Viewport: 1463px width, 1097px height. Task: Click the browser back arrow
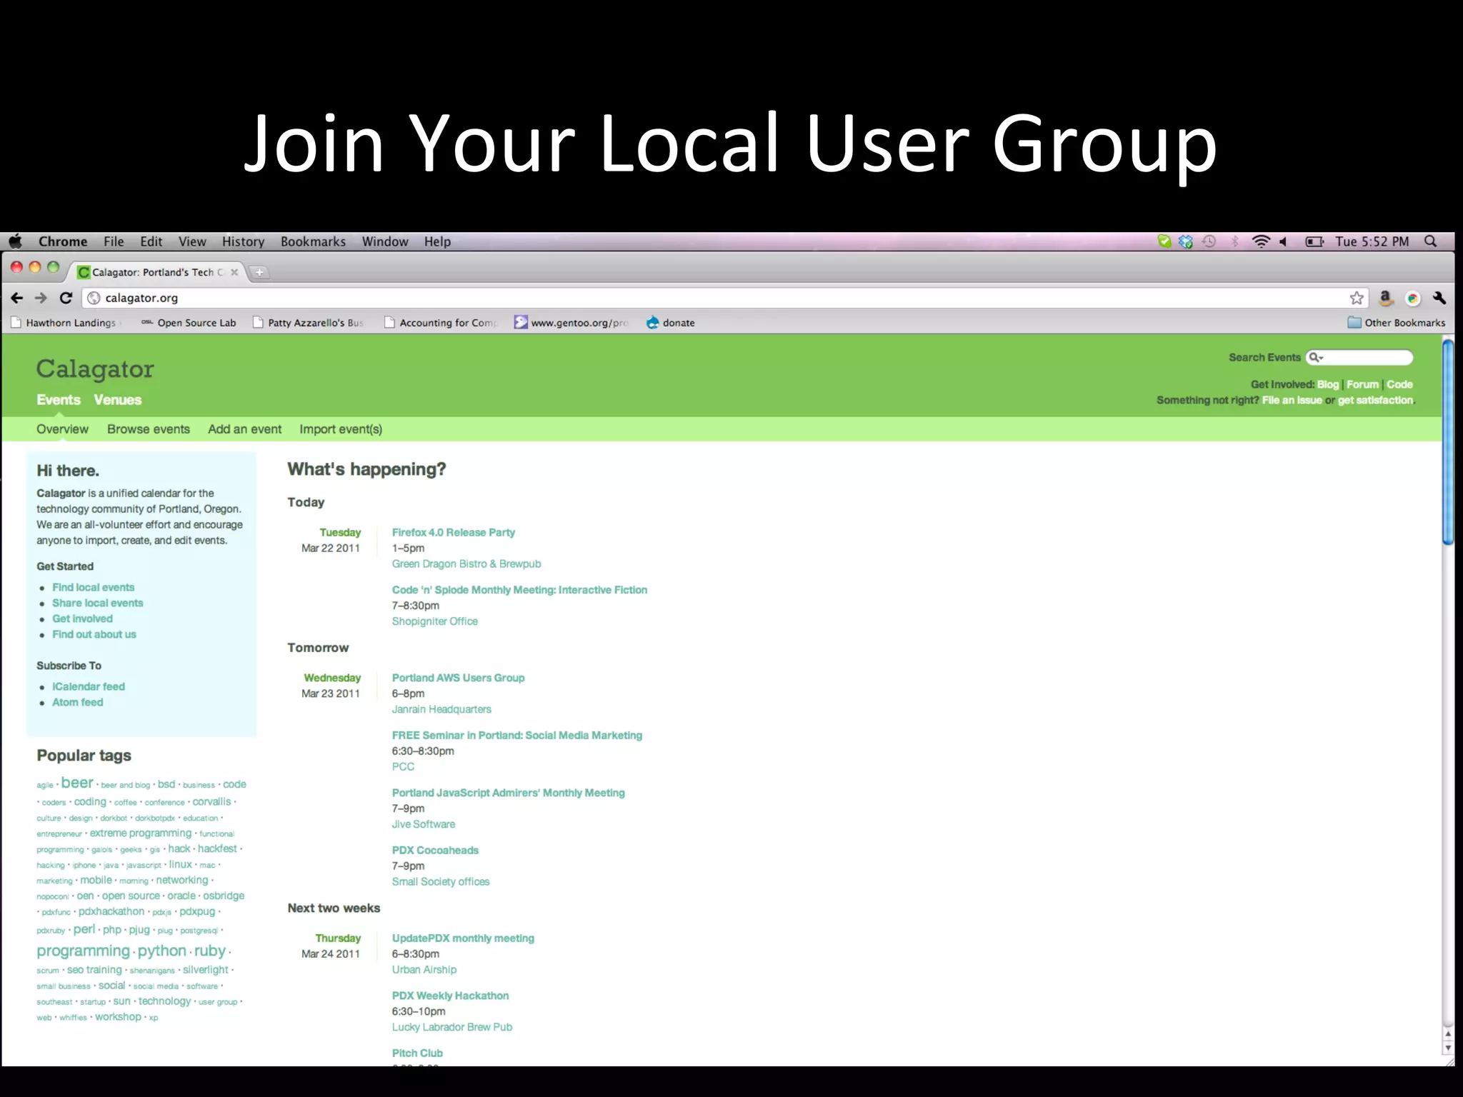pyautogui.click(x=17, y=298)
